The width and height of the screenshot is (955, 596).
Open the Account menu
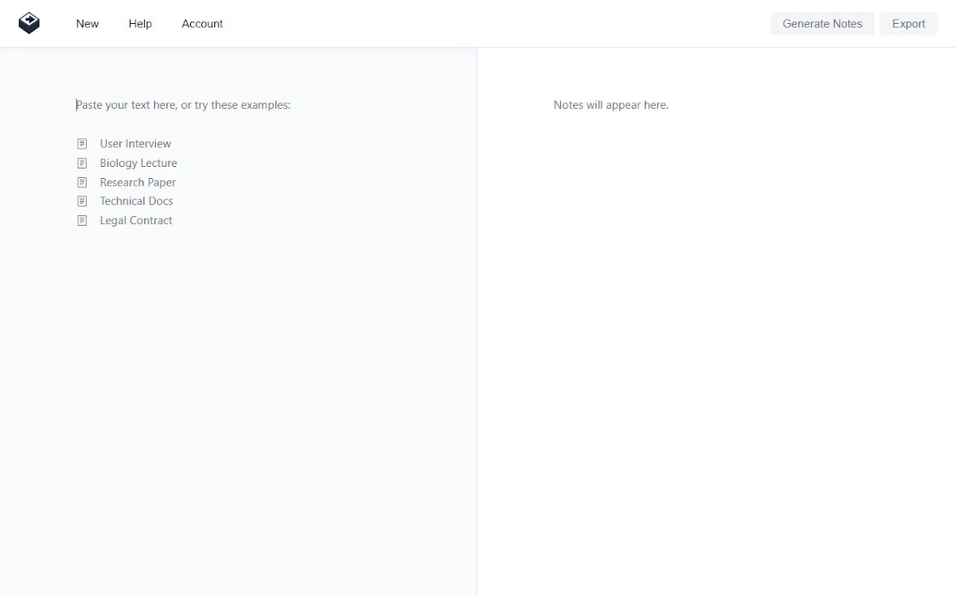(202, 24)
